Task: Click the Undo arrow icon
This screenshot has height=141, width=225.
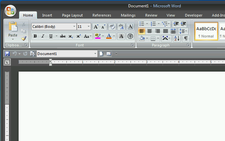Action: coord(15,54)
